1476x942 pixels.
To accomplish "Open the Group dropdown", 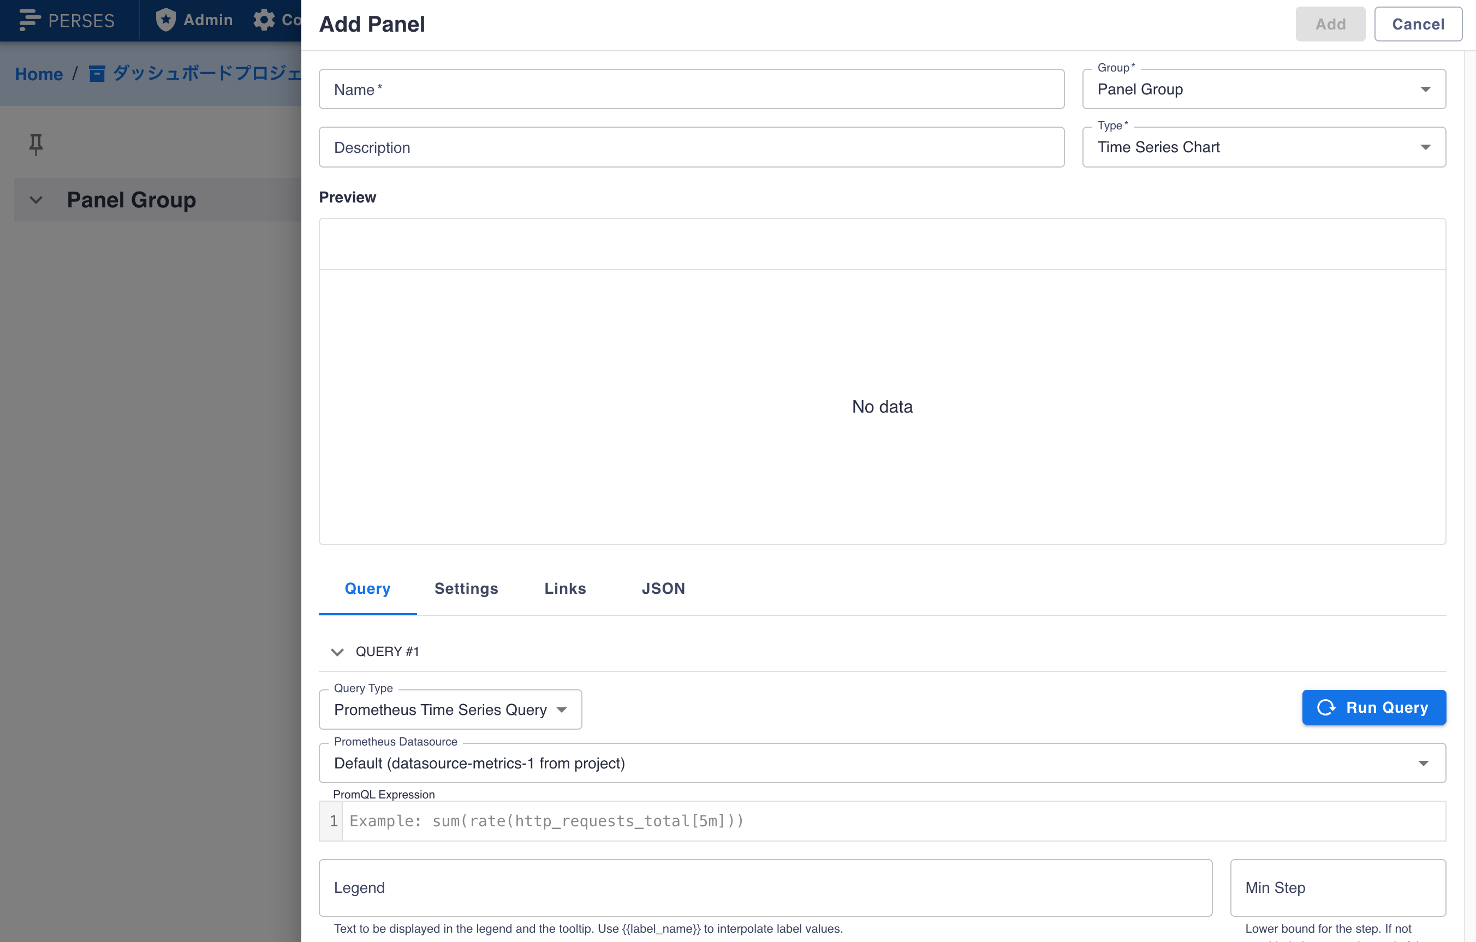I will (1263, 90).
